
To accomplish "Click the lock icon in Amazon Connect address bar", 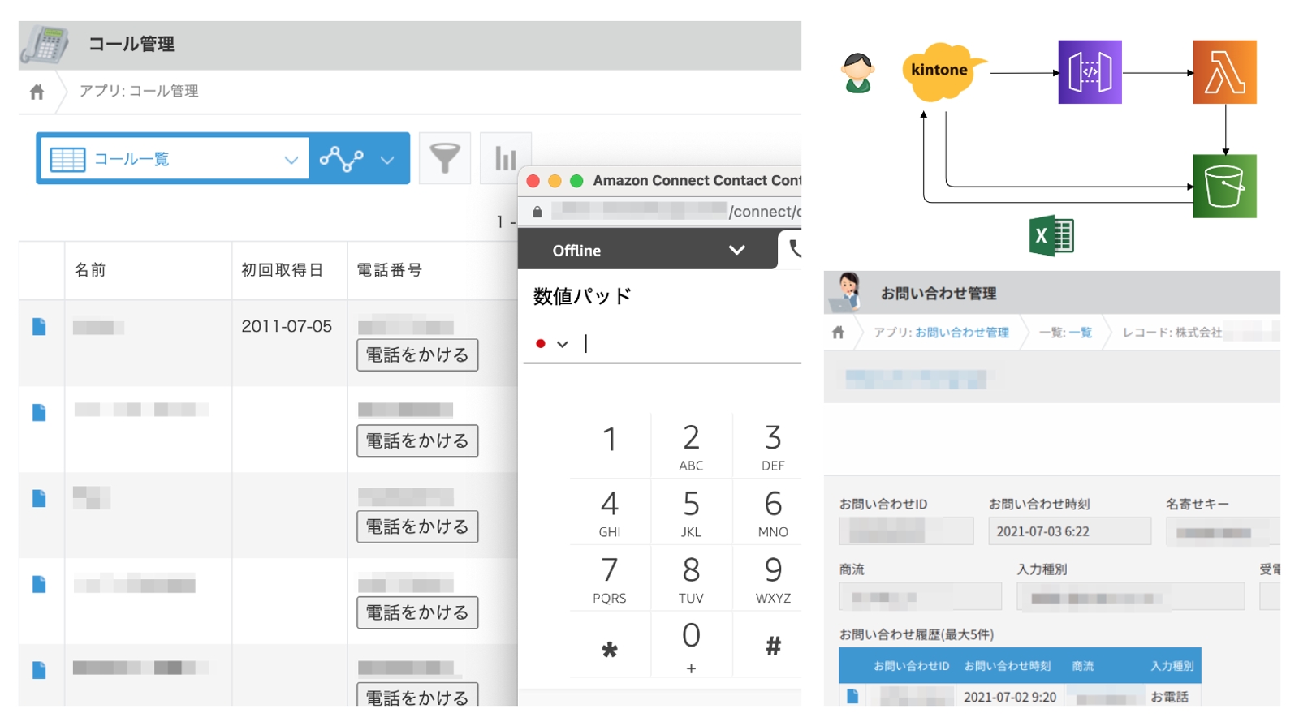I will click(x=537, y=211).
